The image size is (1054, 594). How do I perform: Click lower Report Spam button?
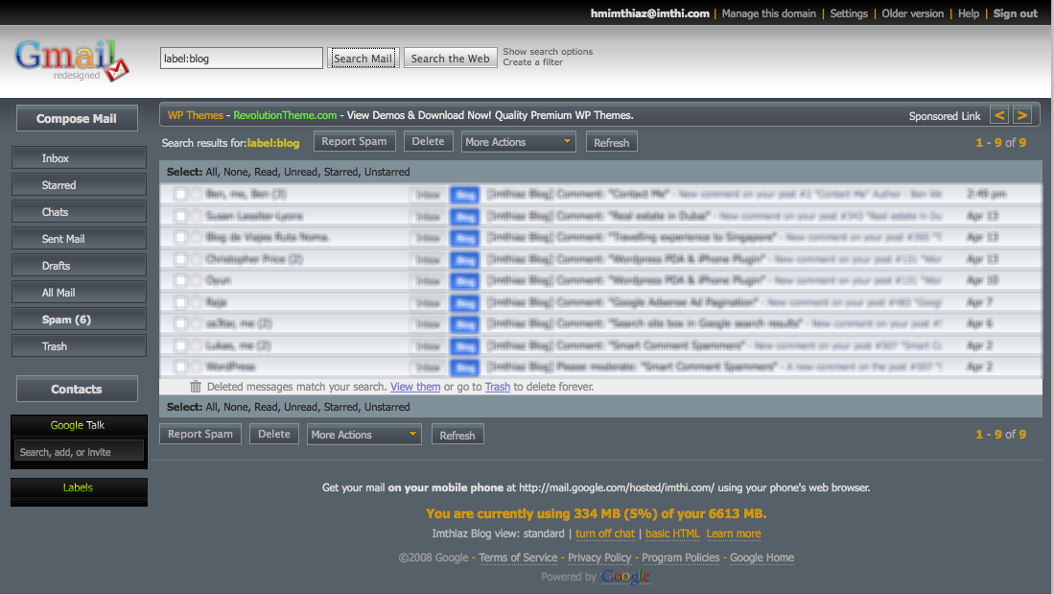tap(200, 434)
